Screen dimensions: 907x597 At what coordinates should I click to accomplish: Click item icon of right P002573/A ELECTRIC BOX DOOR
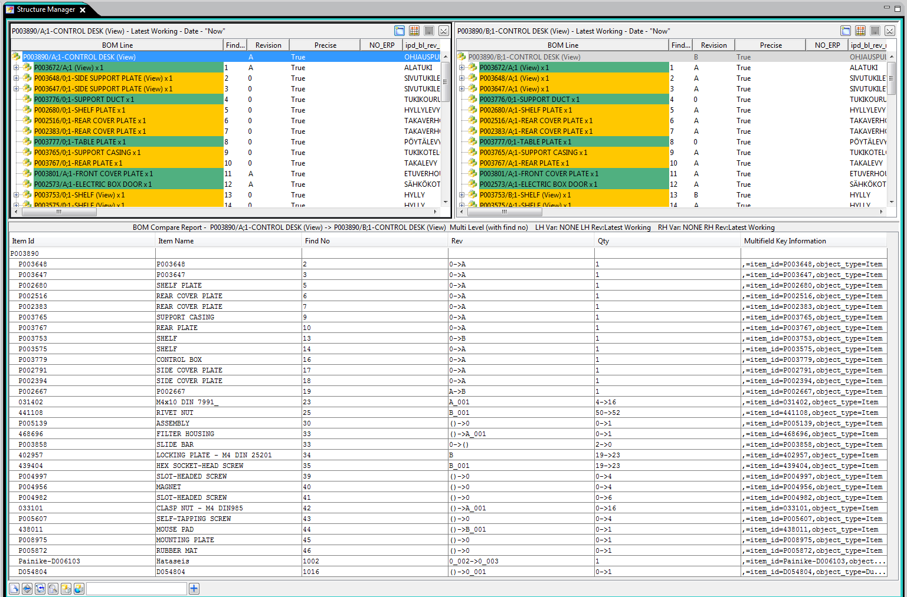[x=473, y=184]
